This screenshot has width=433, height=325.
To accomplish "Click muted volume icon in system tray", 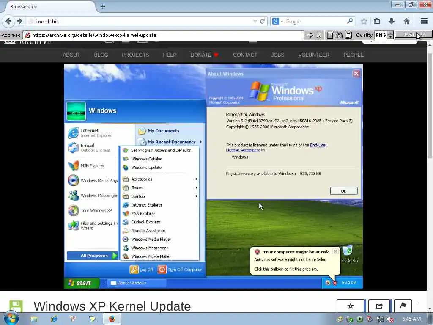I will tap(390, 319).
